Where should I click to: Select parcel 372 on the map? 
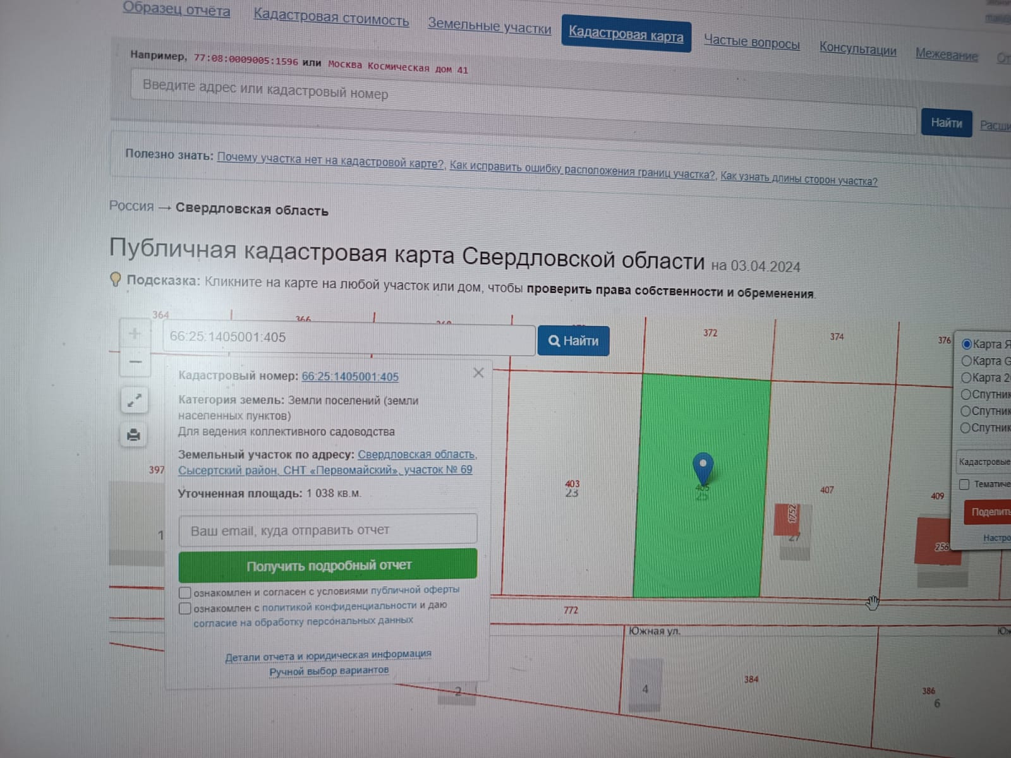pos(710,333)
